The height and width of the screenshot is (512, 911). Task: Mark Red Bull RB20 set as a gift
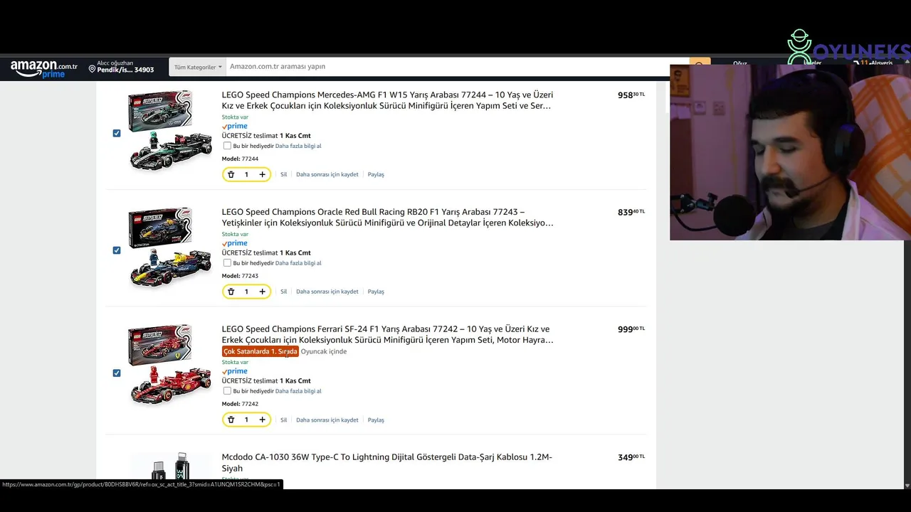[x=227, y=263]
